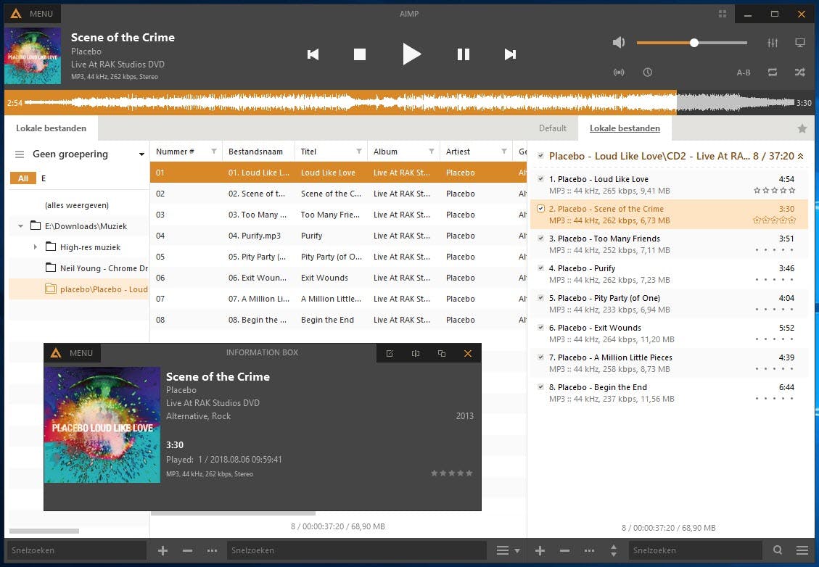Viewport: 819px width, 567px height.
Task: Click the Snelzoeken search field below playlist
Action: pos(693,550)
